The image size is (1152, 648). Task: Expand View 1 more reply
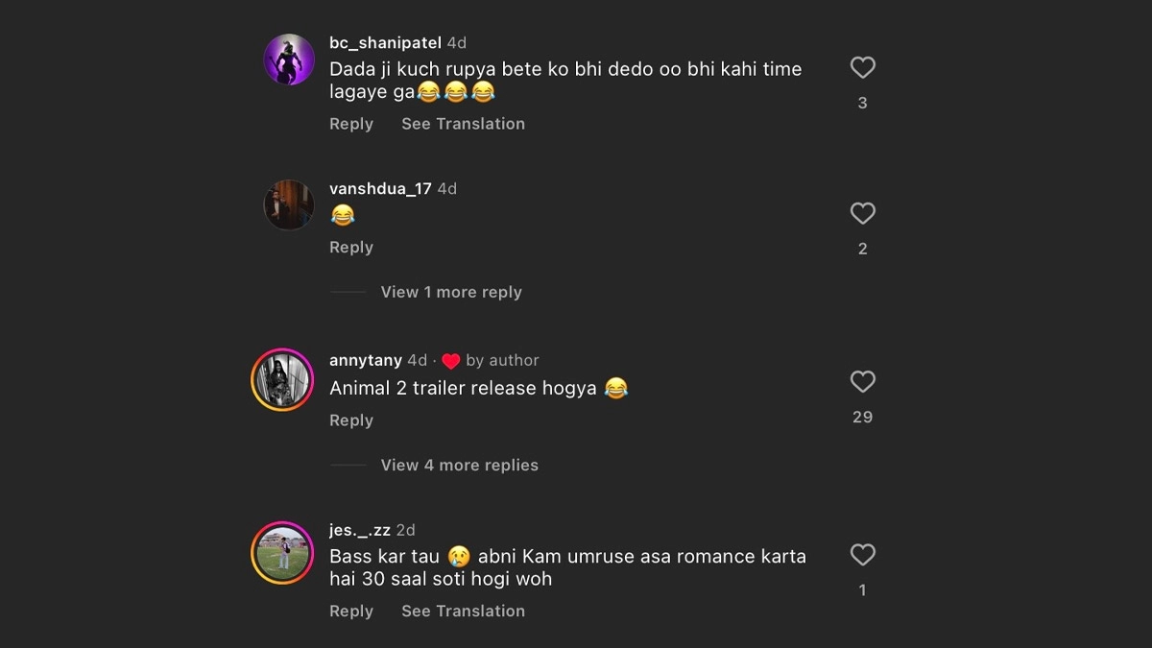click(451, 292)
